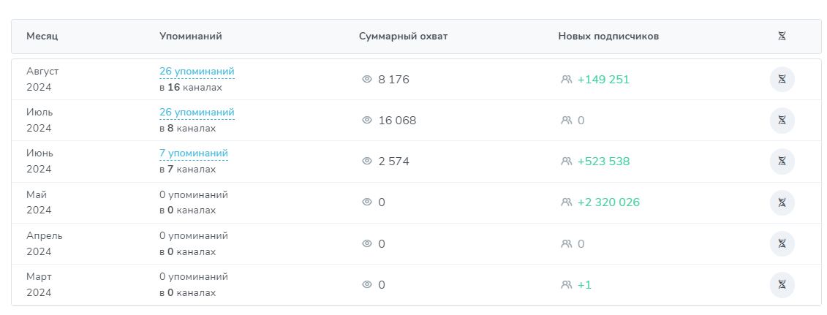Click the +523 538 subscribers value

click(x=603, y=162)
